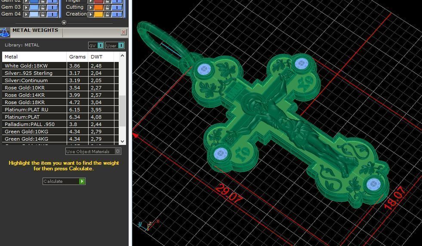Click the XYZ axis gizmo in viewport

148,225
